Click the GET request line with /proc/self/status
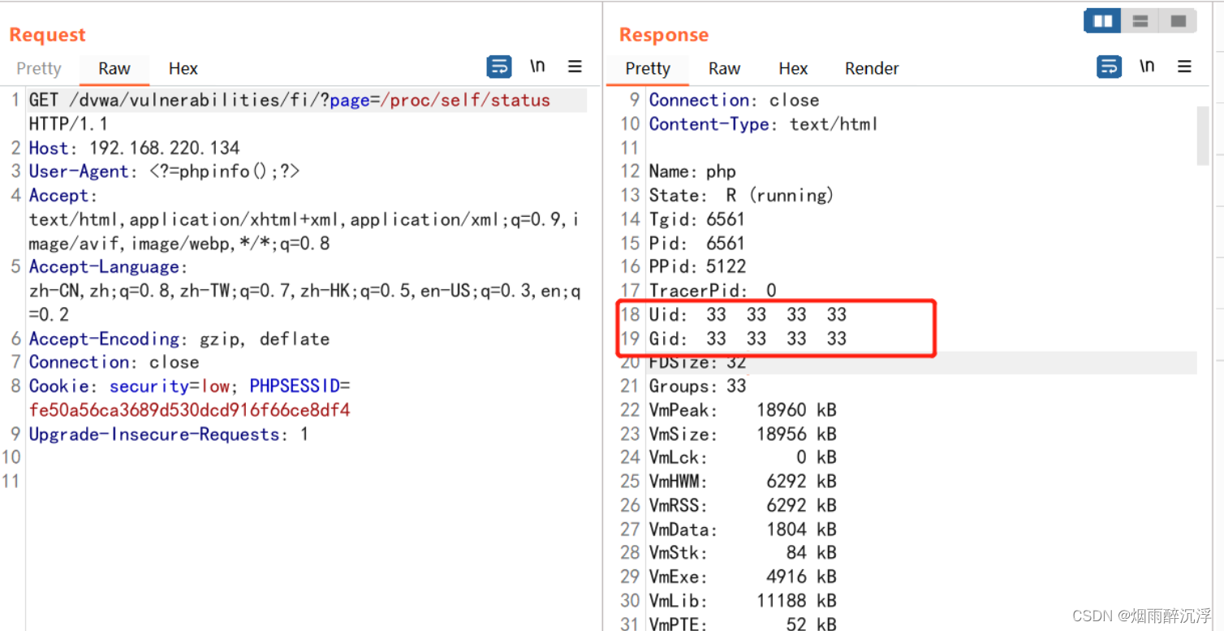 pos(290,101)
